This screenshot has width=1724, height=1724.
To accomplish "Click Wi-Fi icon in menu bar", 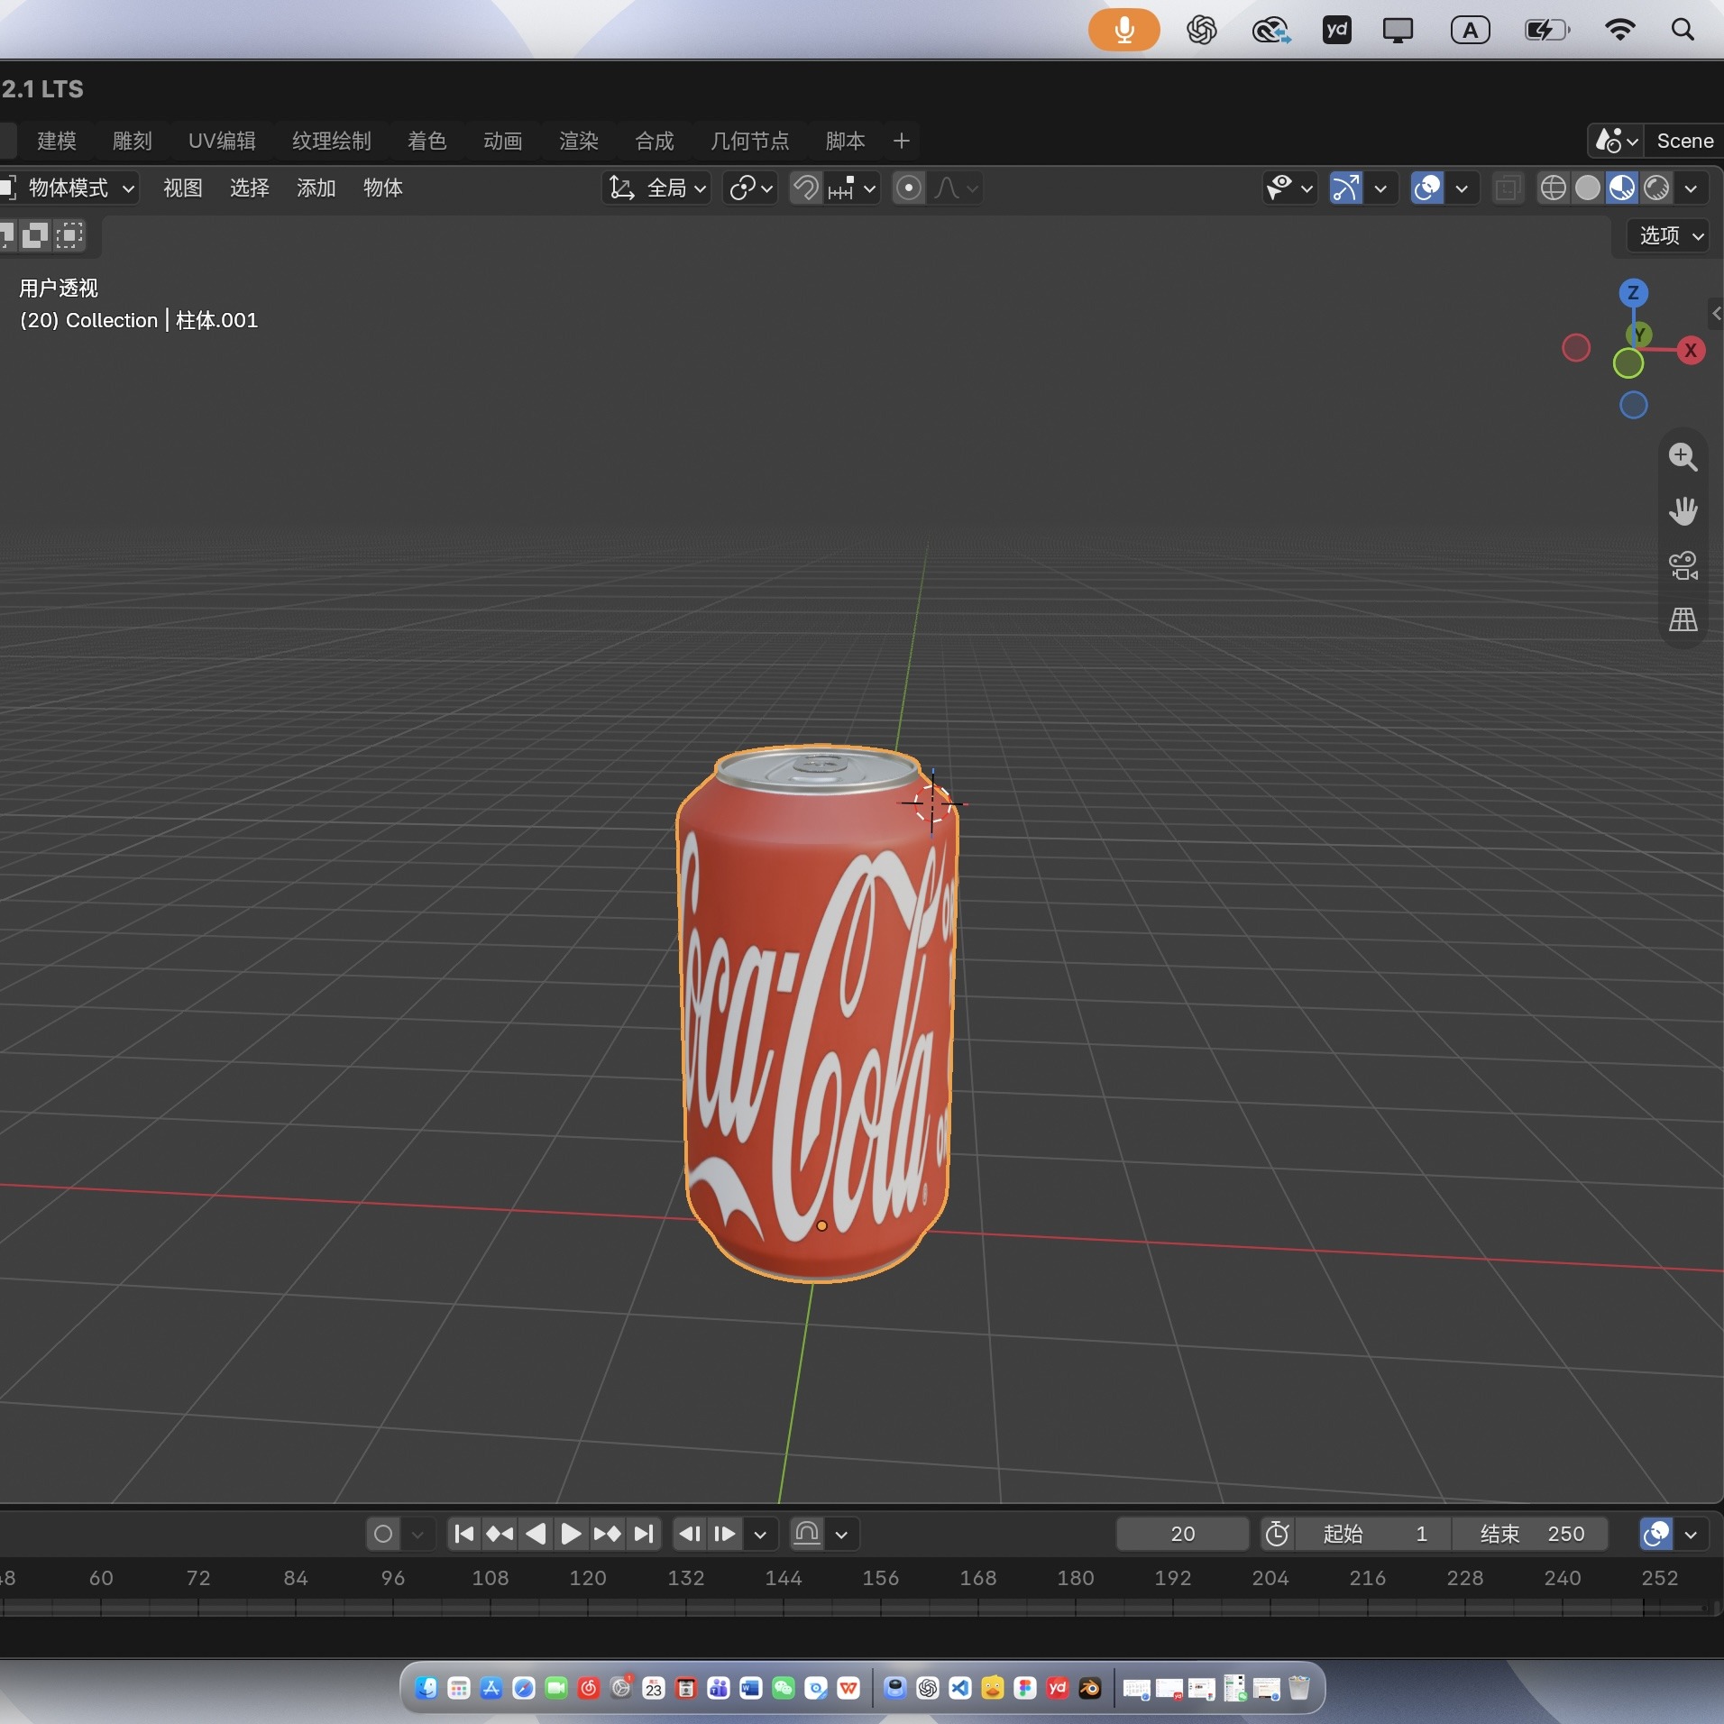I will pyautogui.click(x=1620, y=30).
